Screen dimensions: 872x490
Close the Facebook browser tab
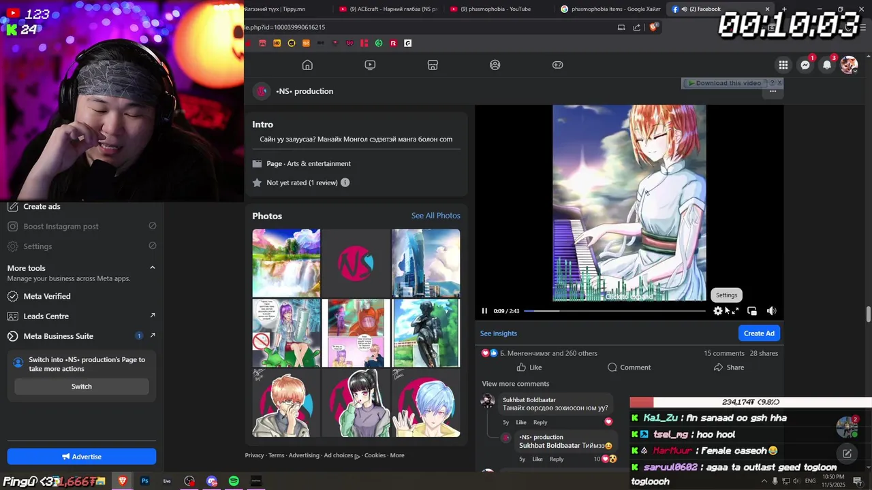pyautogui.click(x=766, y=9)
